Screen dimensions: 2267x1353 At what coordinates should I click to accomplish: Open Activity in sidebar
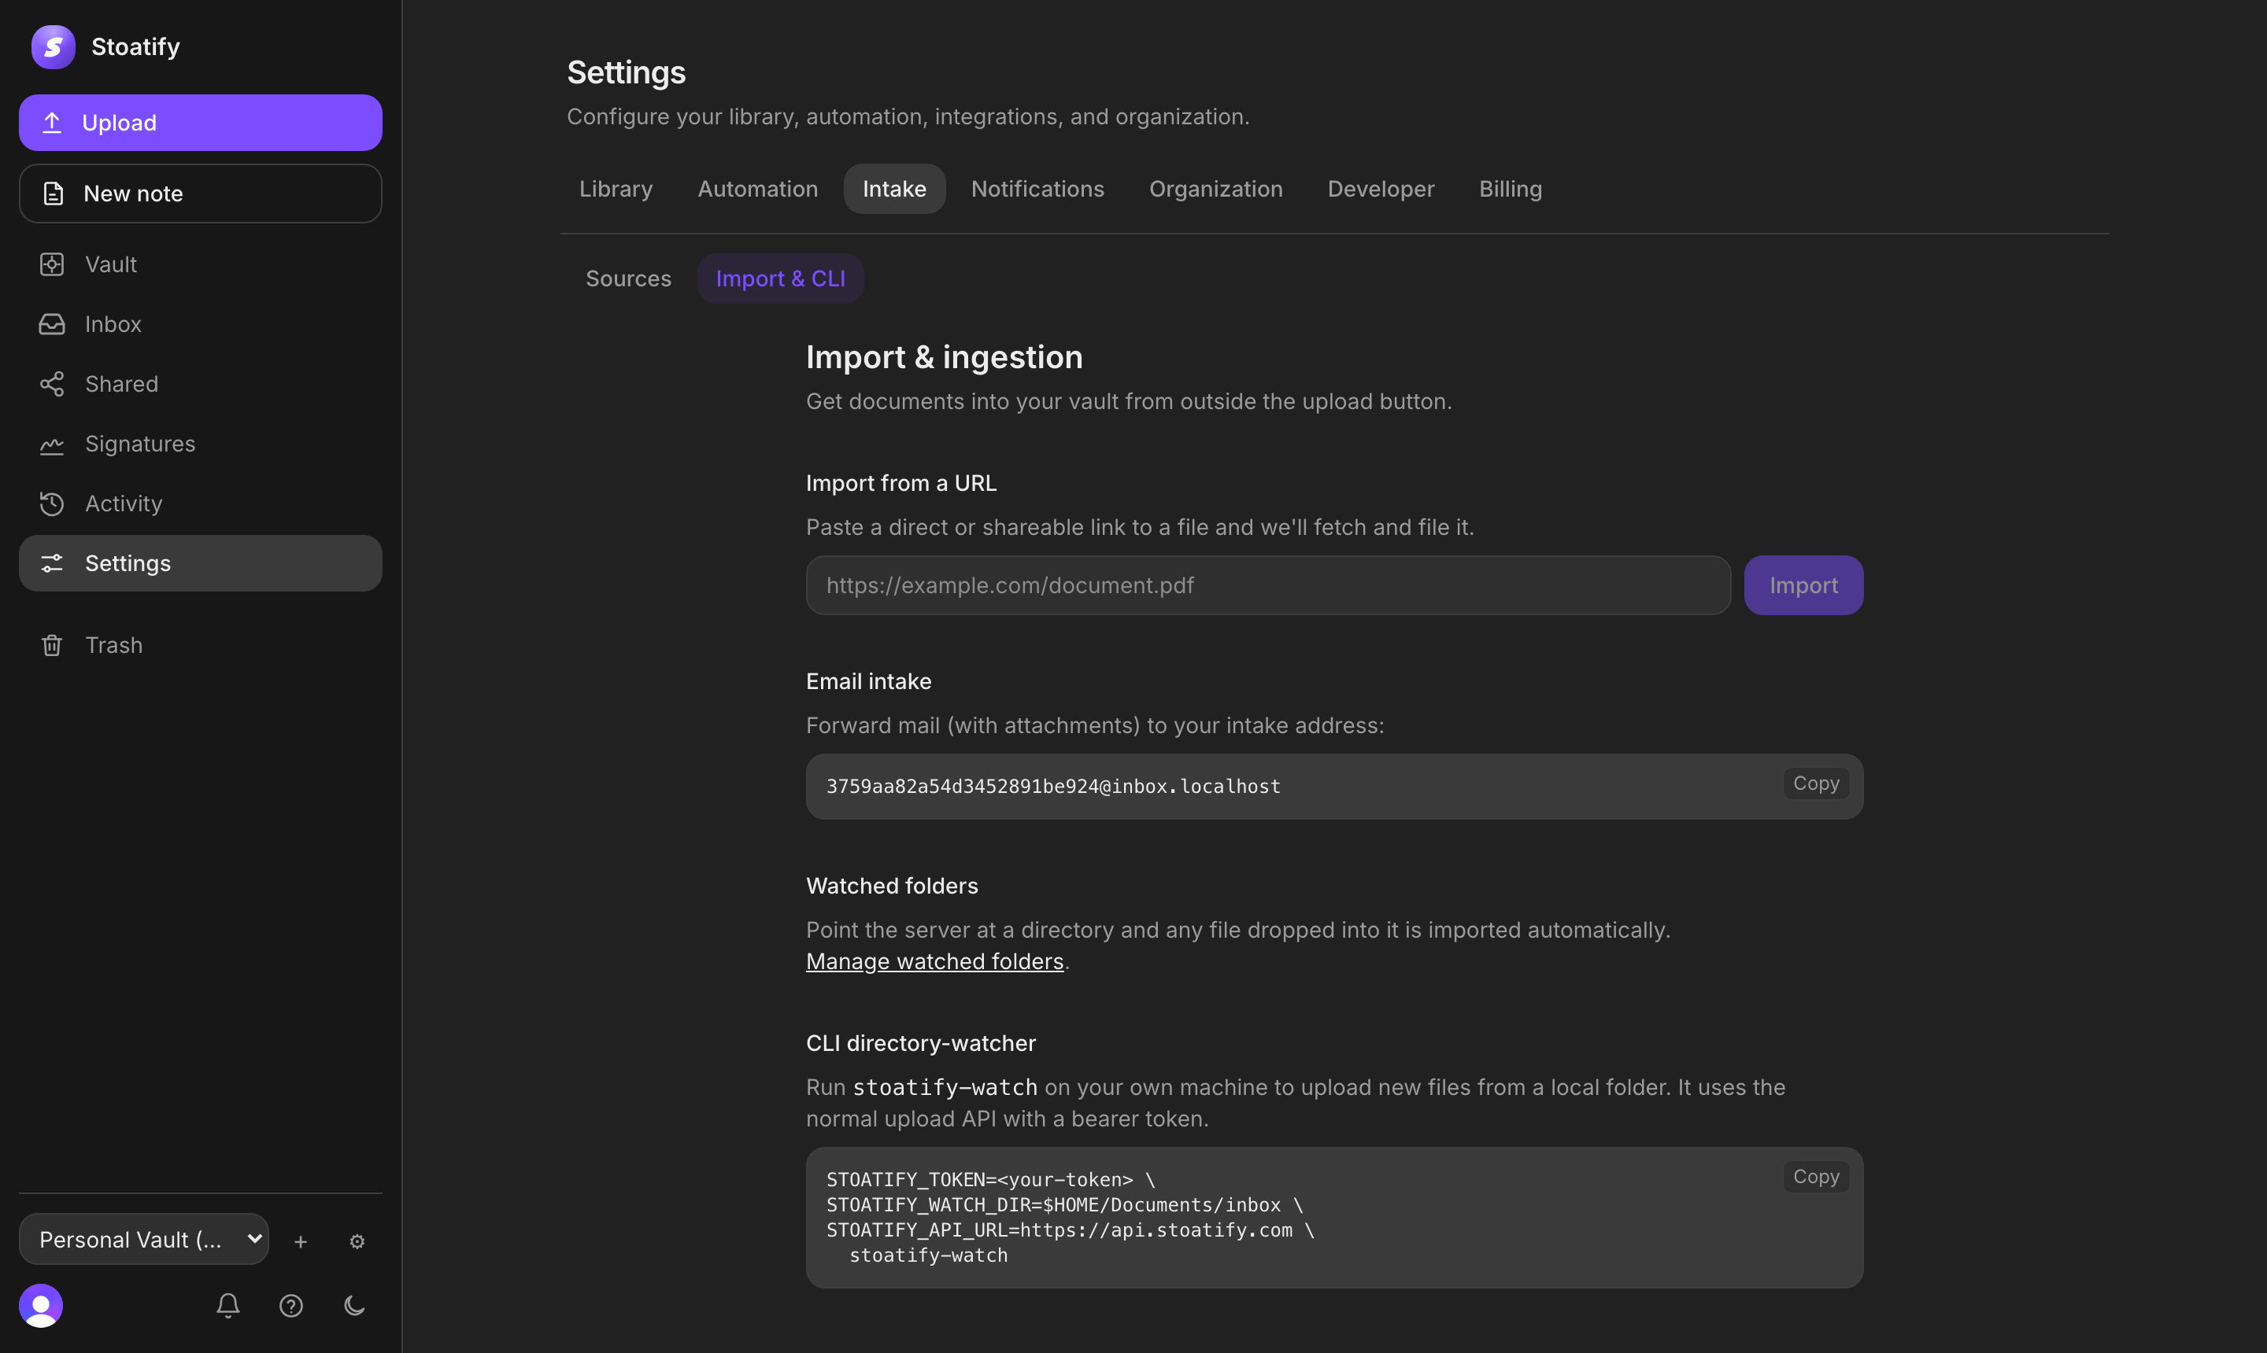click(x=201, y=503)
